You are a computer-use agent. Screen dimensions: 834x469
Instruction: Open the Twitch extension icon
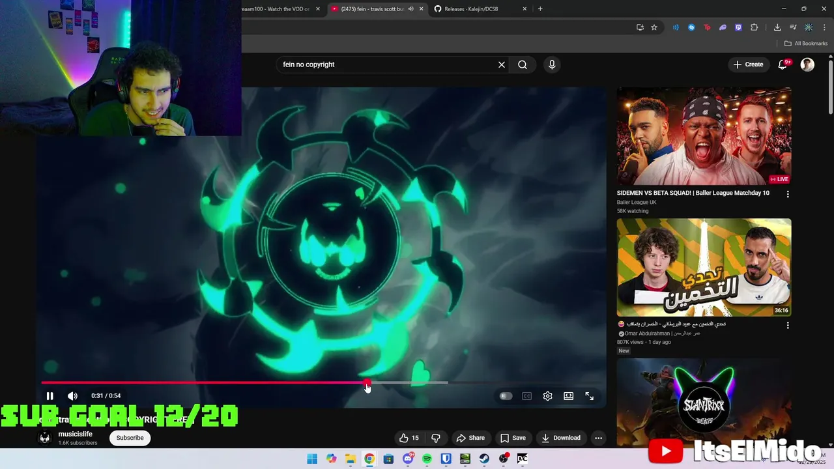[x=738, y=27]
